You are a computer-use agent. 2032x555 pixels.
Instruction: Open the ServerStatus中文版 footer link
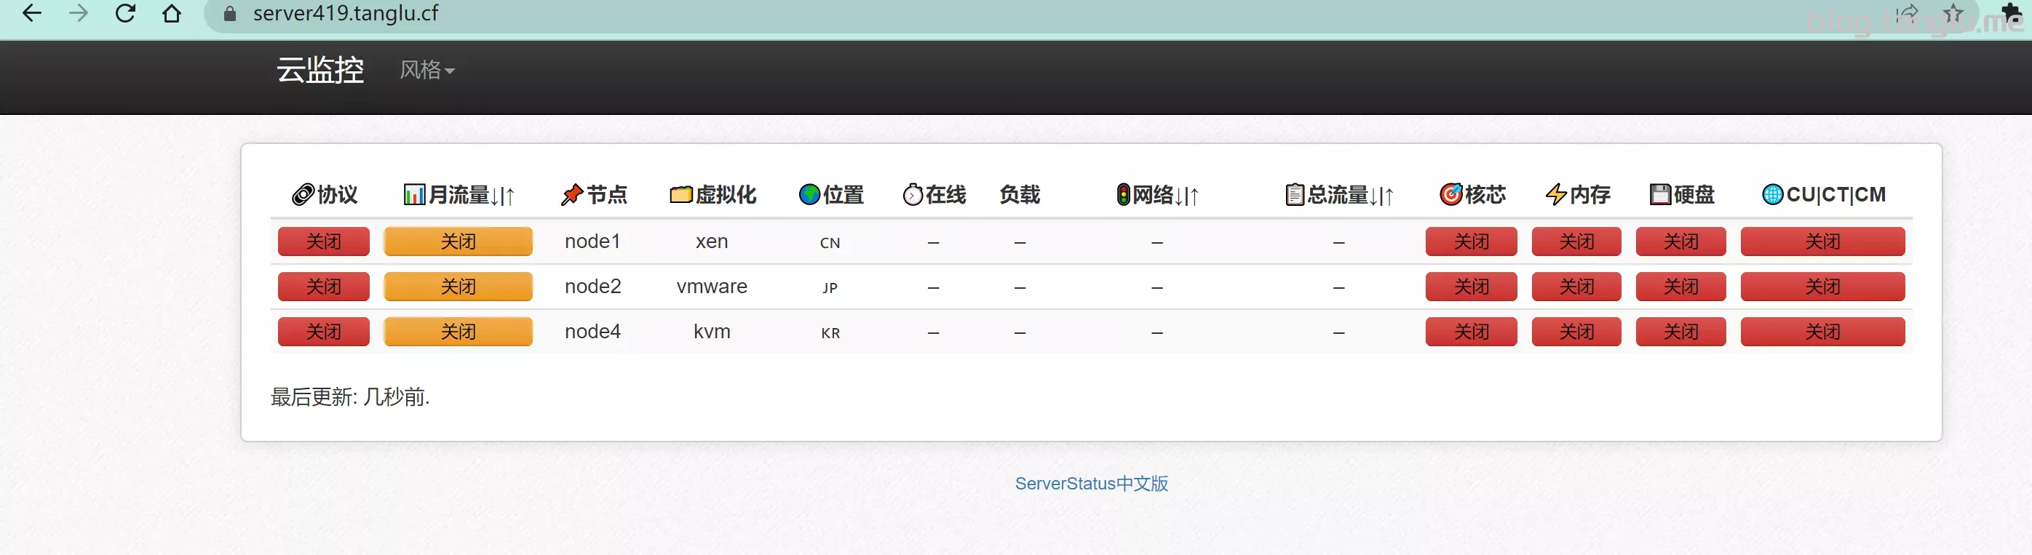pyautogui.click(x=1091, y=483)
